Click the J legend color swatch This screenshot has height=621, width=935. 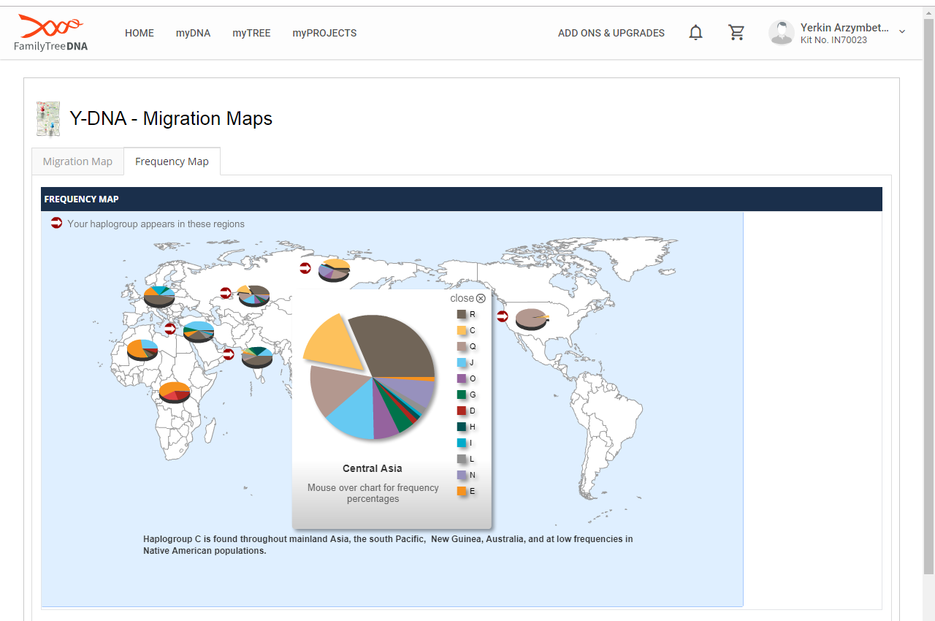click(x=462, y=362)
